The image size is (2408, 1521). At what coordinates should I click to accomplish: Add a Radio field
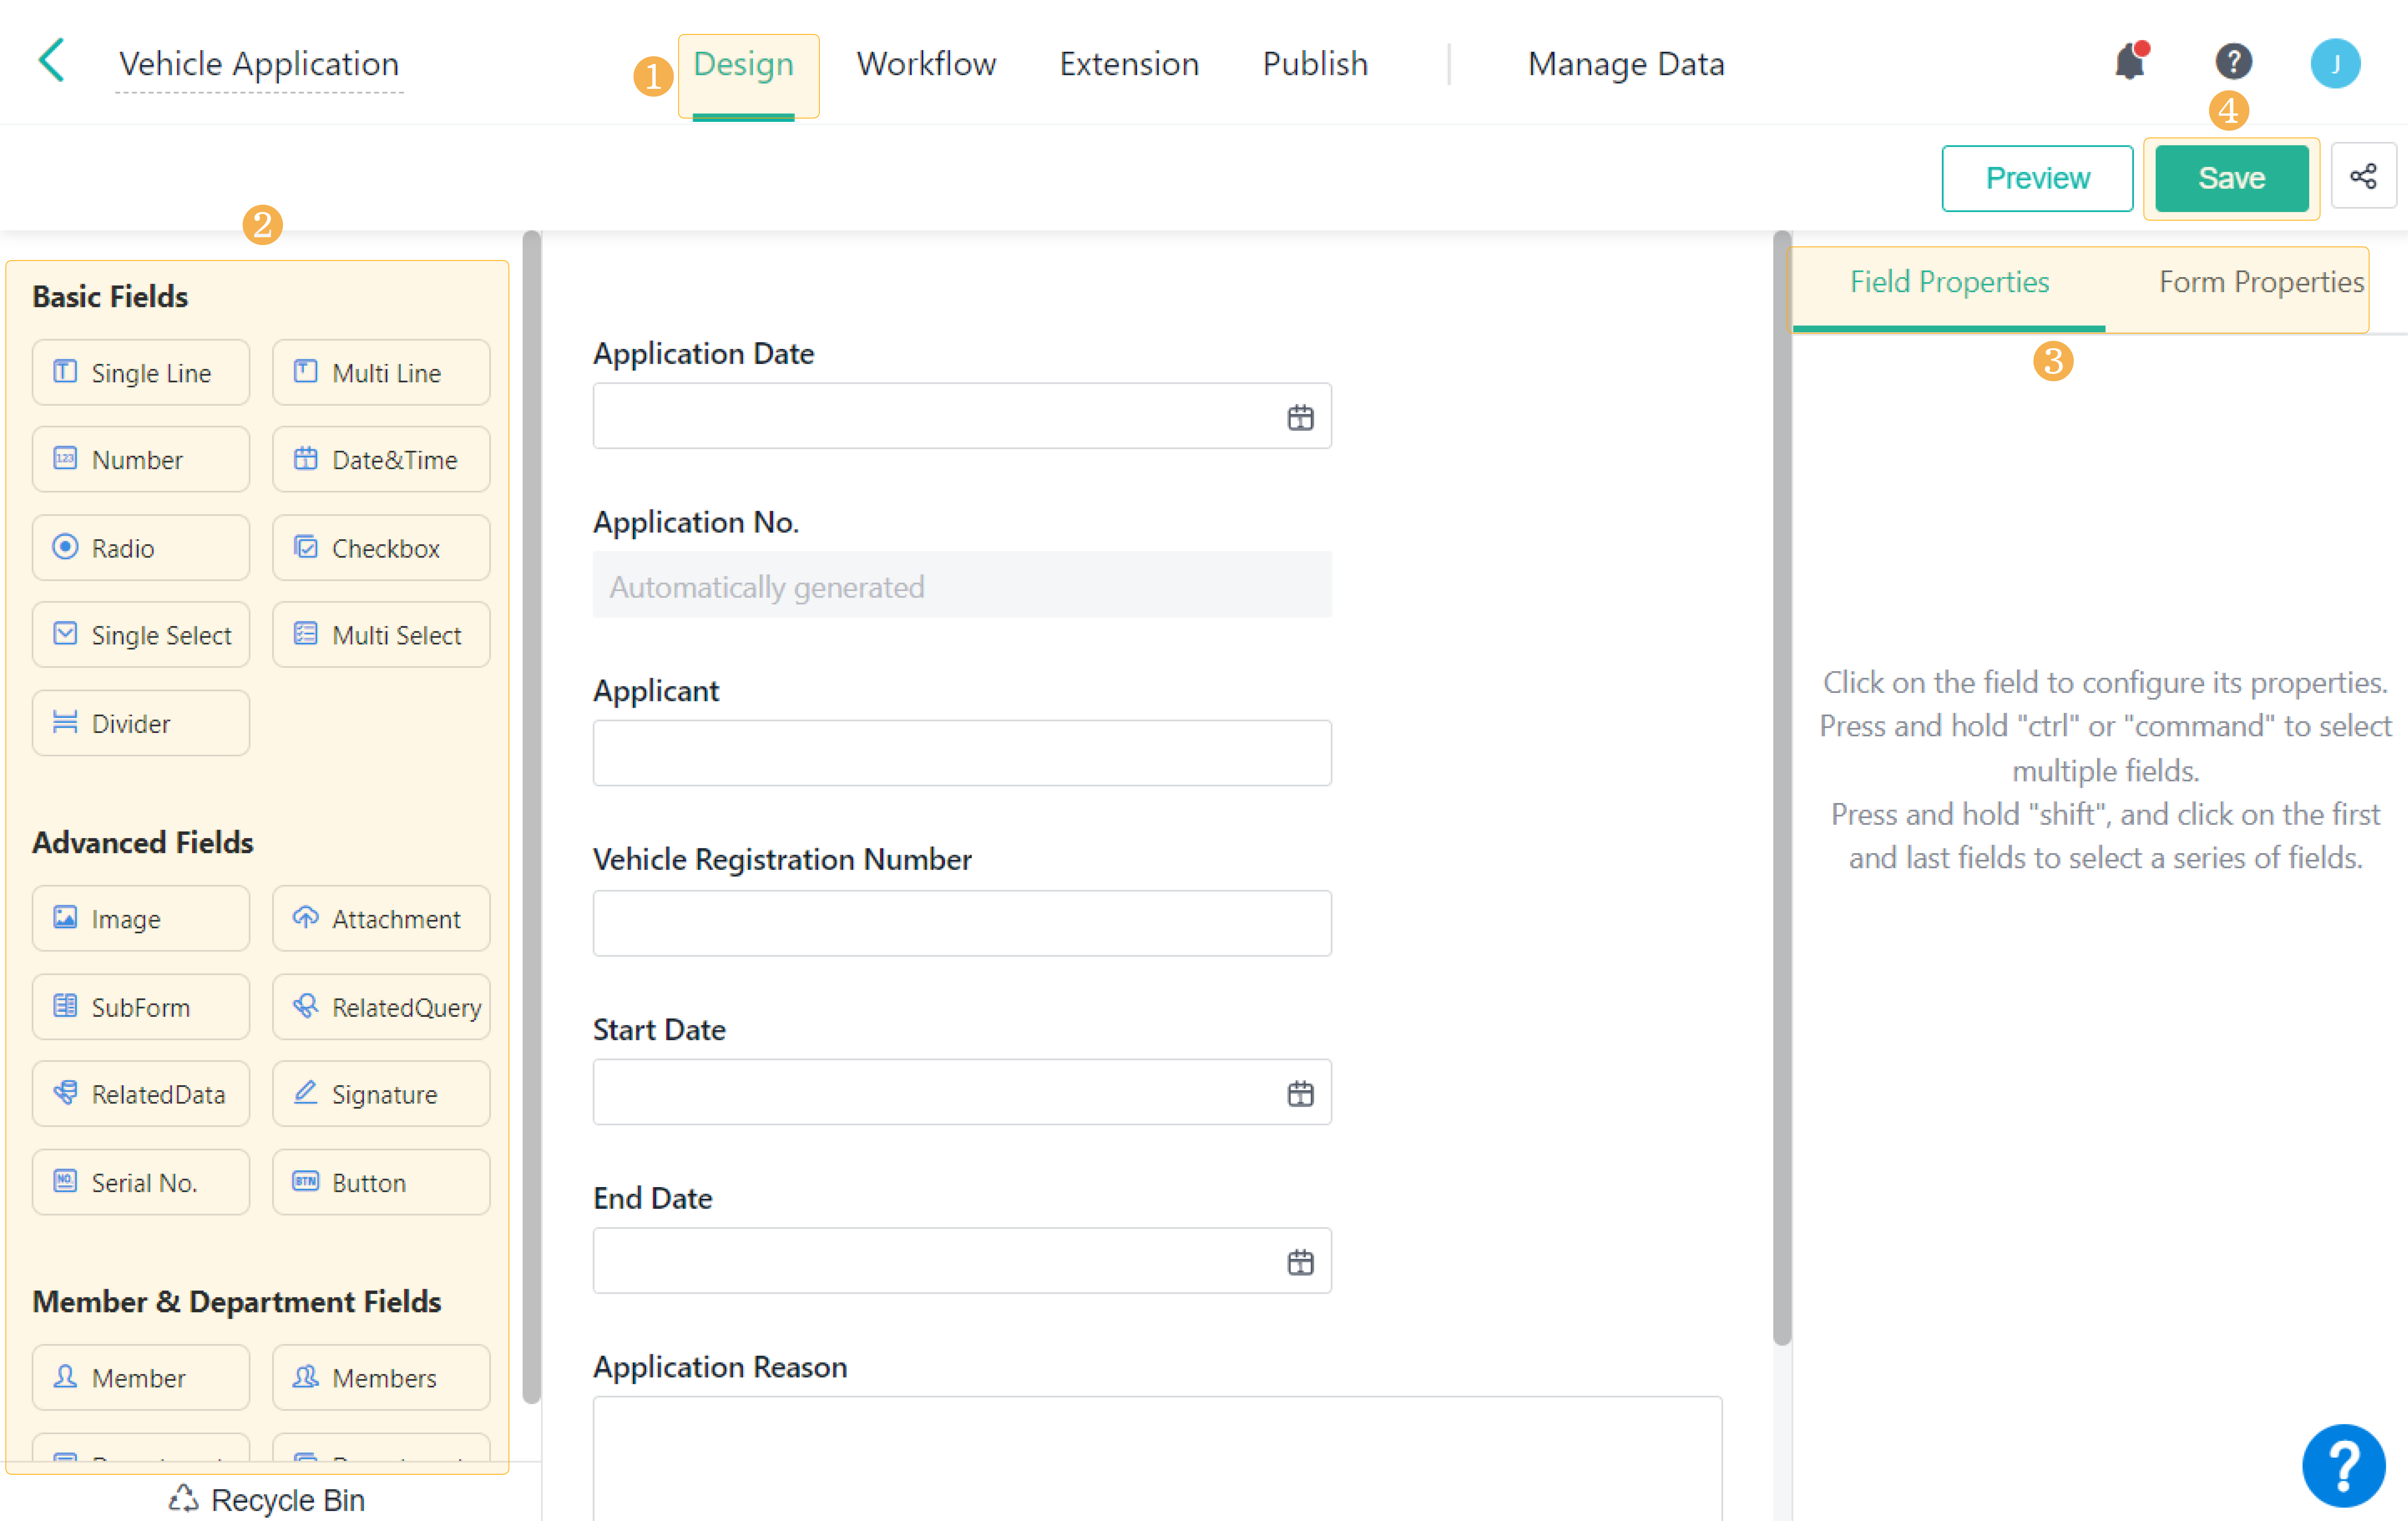pos(141,548)
